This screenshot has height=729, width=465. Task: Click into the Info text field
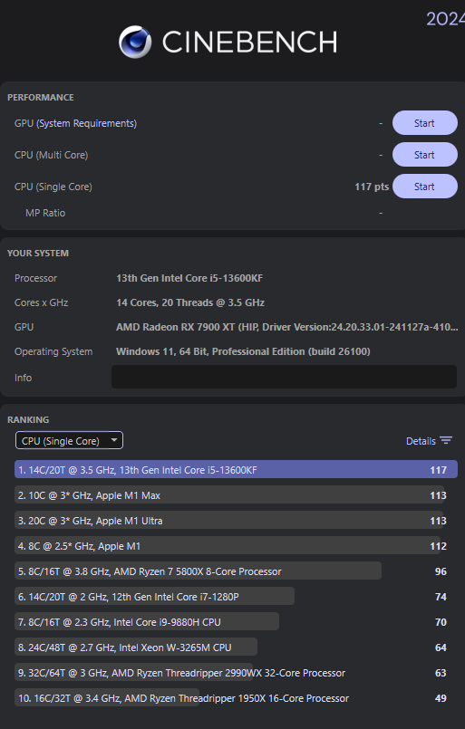coord(284,377)
